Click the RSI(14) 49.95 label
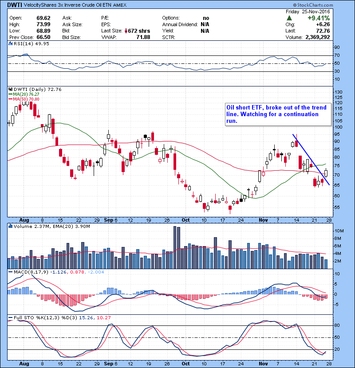The width and height of the screenshot is (355, 368). 32,43
